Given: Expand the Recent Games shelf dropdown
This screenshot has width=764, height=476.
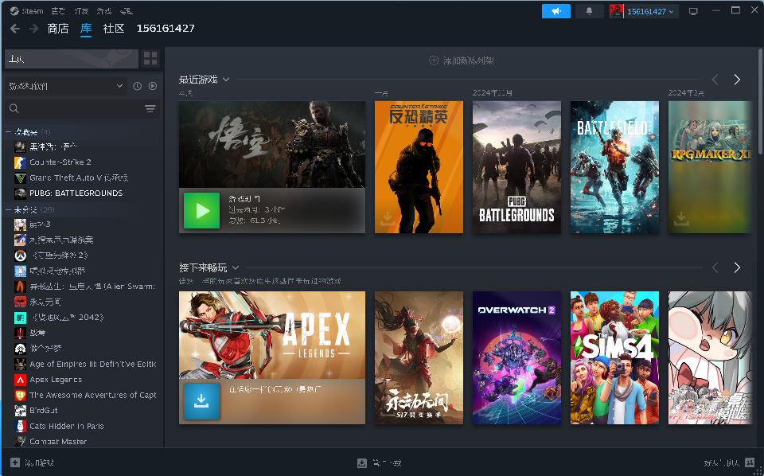Looking at the screenshot, I should 226,80.
